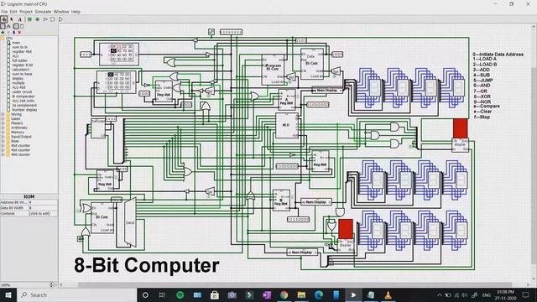Open the clock showing 27-11-2020
The width and height of the screenshot is (537, 302).
[505, 294]
